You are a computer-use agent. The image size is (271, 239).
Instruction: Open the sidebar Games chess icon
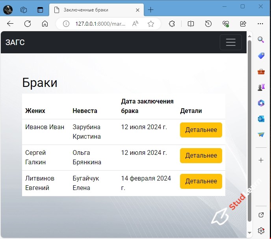click(261, 87)
